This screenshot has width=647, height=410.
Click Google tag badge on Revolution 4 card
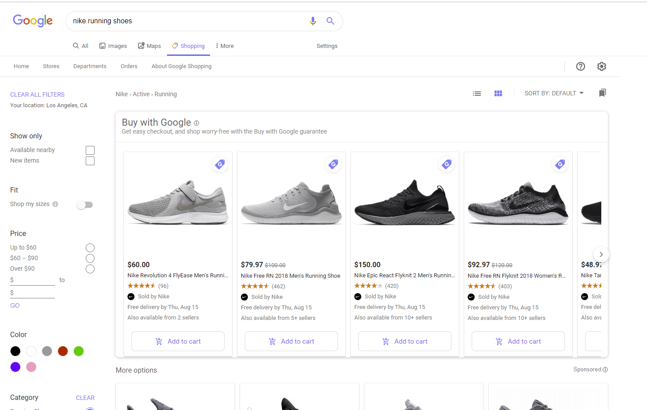click(220, 164)
